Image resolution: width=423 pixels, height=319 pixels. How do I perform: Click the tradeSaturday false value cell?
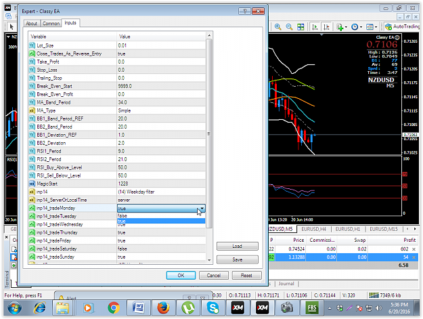click(161, 249)
